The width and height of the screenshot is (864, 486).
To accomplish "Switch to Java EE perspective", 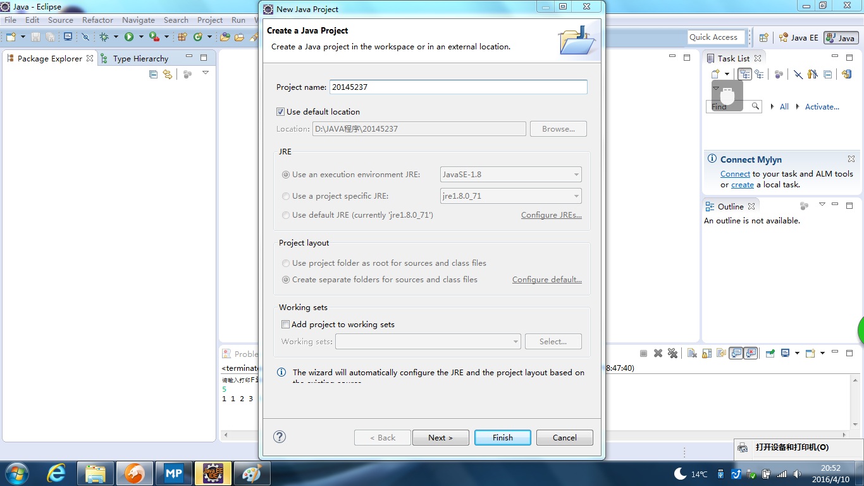I will [x=798, y=37].
